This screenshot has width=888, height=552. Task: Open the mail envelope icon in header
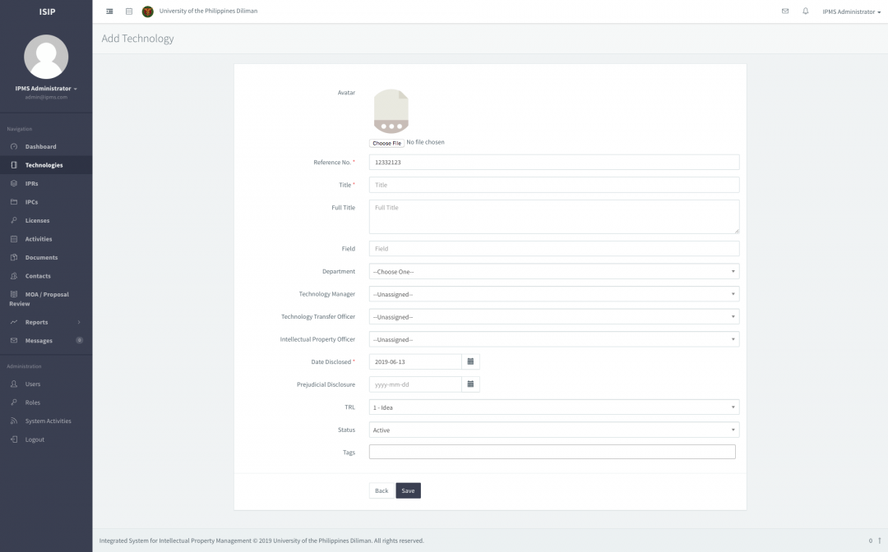[785, 11]
